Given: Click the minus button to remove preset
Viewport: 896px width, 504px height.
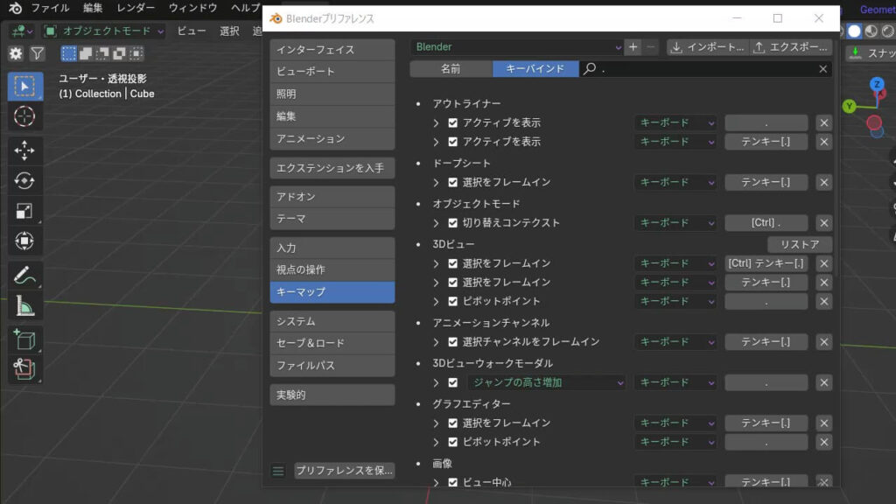Looking at the screenshot, I should 650,47.
